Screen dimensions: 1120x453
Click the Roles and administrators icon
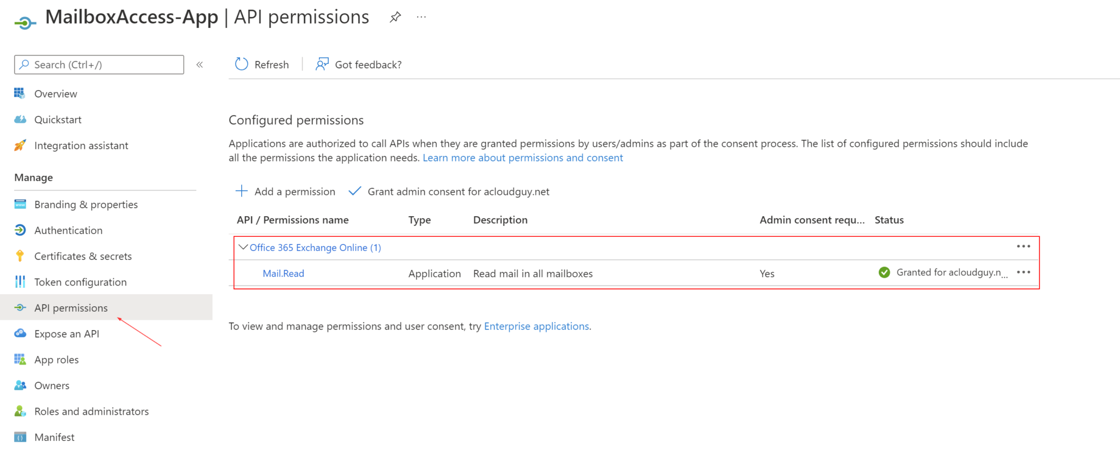(20, 411)
